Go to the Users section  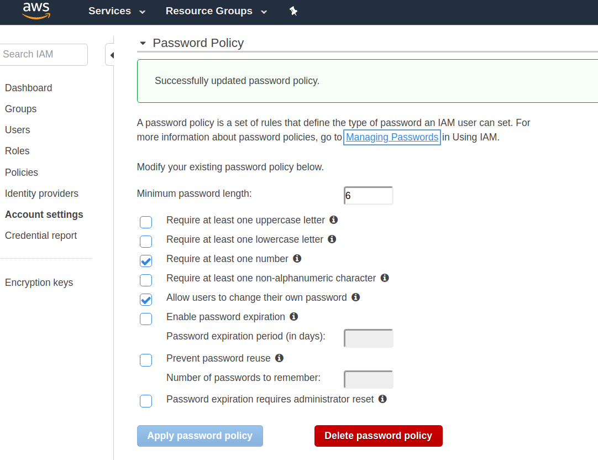(x=17, y=130)
